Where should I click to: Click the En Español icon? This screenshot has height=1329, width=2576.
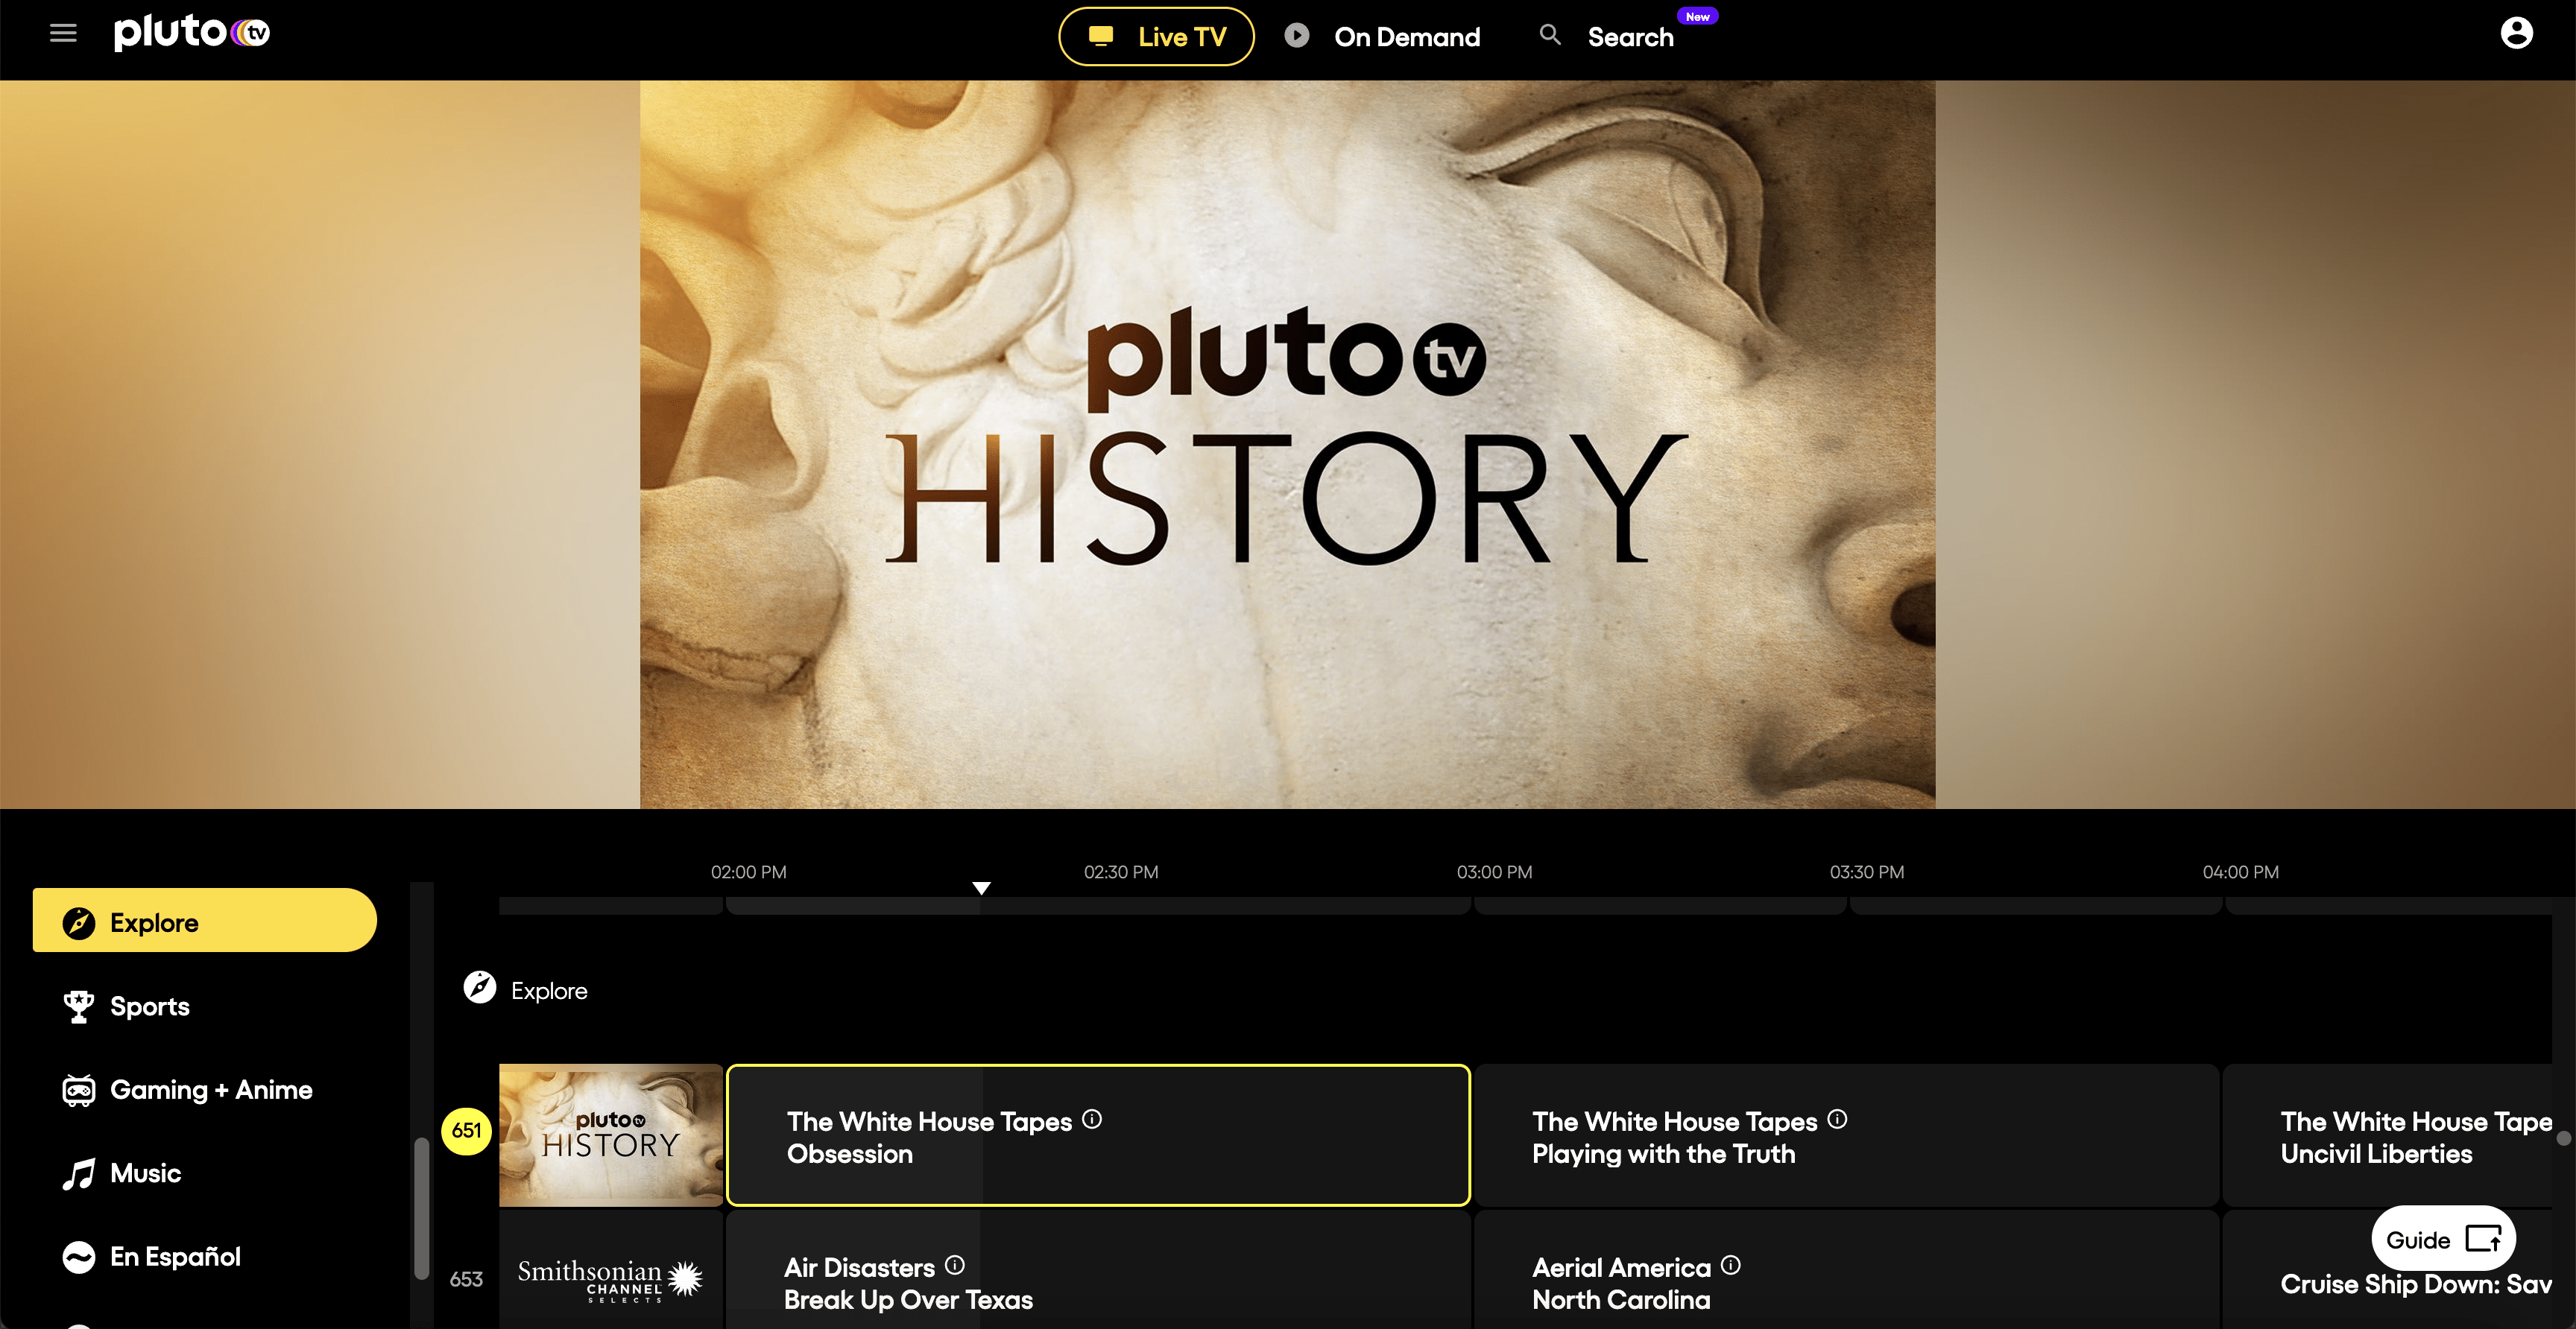click(x=78, y=1257)
